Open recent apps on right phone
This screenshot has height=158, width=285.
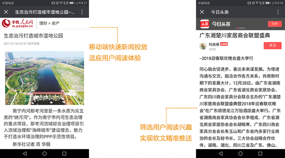[x=260, y=153]
